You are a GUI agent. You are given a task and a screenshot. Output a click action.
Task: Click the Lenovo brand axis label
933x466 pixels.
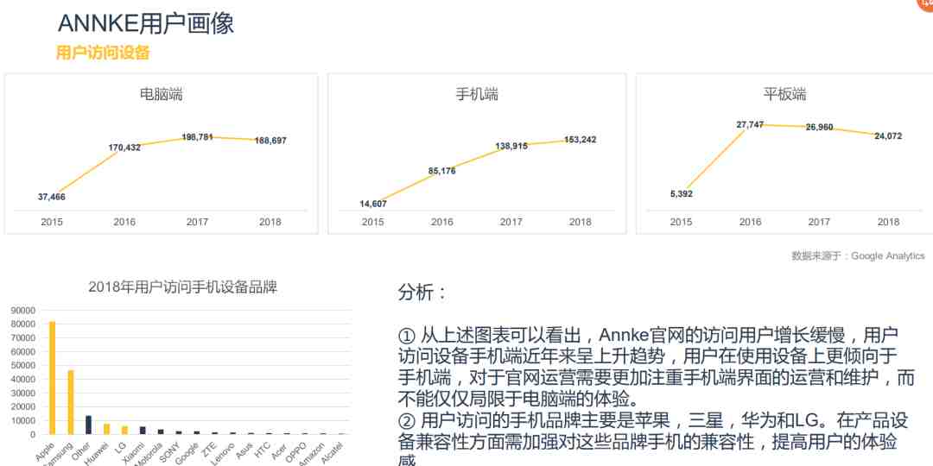pyautogui.click(x=224, y=452)
